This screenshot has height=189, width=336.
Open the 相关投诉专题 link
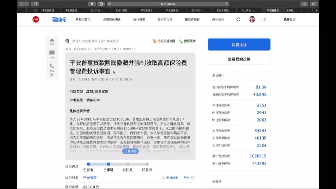[x=164, y=41]
